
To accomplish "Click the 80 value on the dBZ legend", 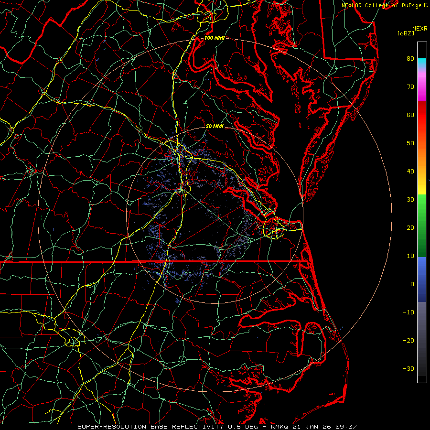I will 410,59.
